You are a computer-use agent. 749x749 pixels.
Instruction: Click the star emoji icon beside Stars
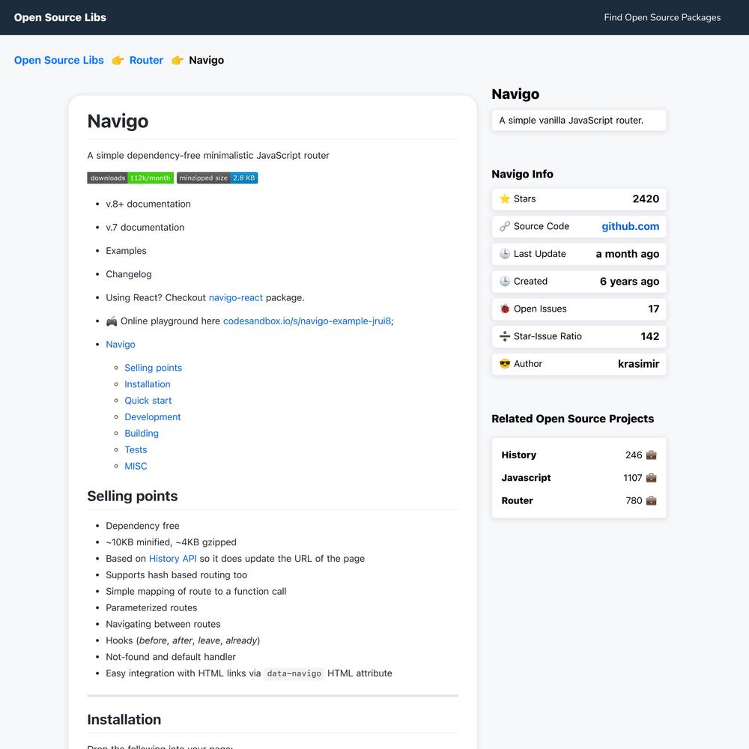(504, 198)
